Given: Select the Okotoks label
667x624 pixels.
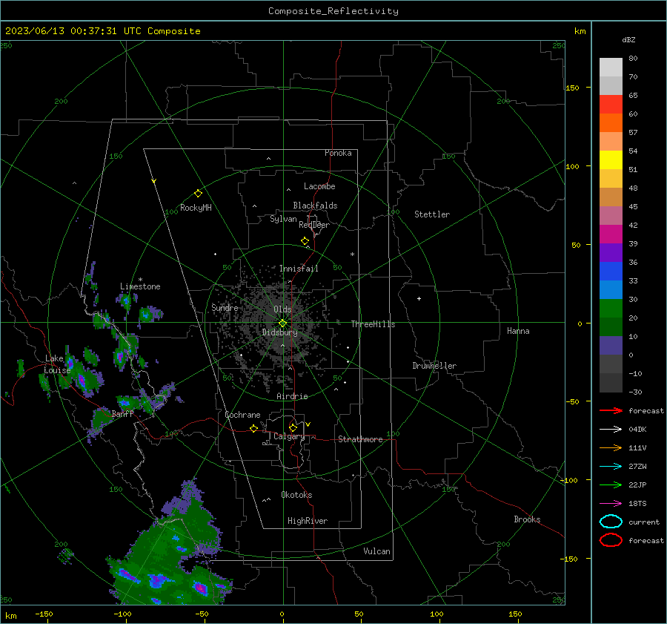Looking at the screenshot, I should pyautogui.click(x=296, y=495).
